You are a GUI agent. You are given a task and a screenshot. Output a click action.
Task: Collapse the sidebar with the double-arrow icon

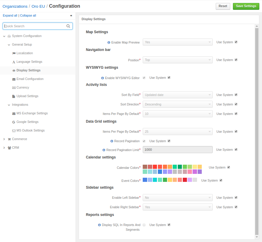tap(71, 15)
